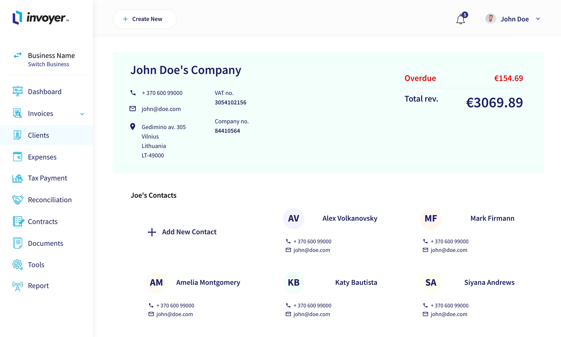
Task: Open Katy Bautista's KB avatar
Action: (293, 282)
